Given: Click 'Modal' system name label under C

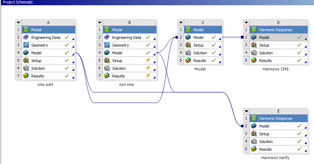Looking at the screenshot, I should click(200, 69).
